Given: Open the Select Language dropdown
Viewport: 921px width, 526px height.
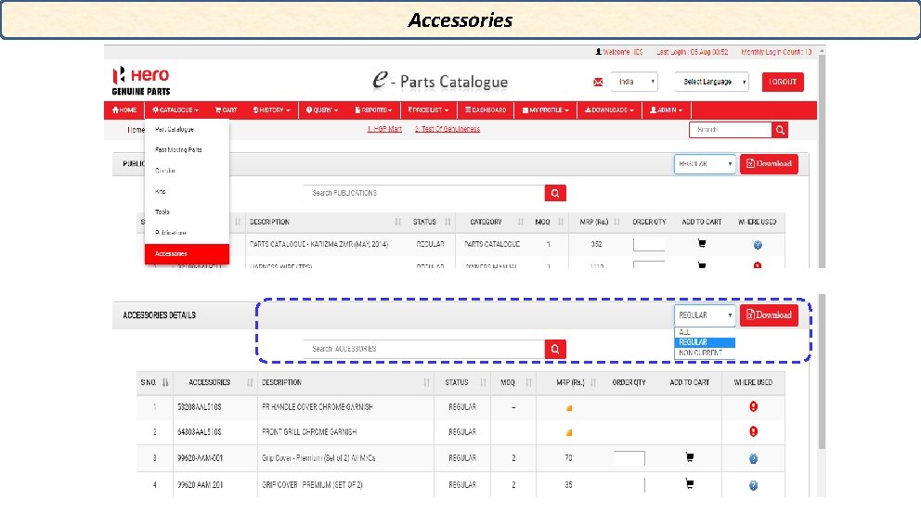Looking at the screenshot, I should tap(711, 83).
